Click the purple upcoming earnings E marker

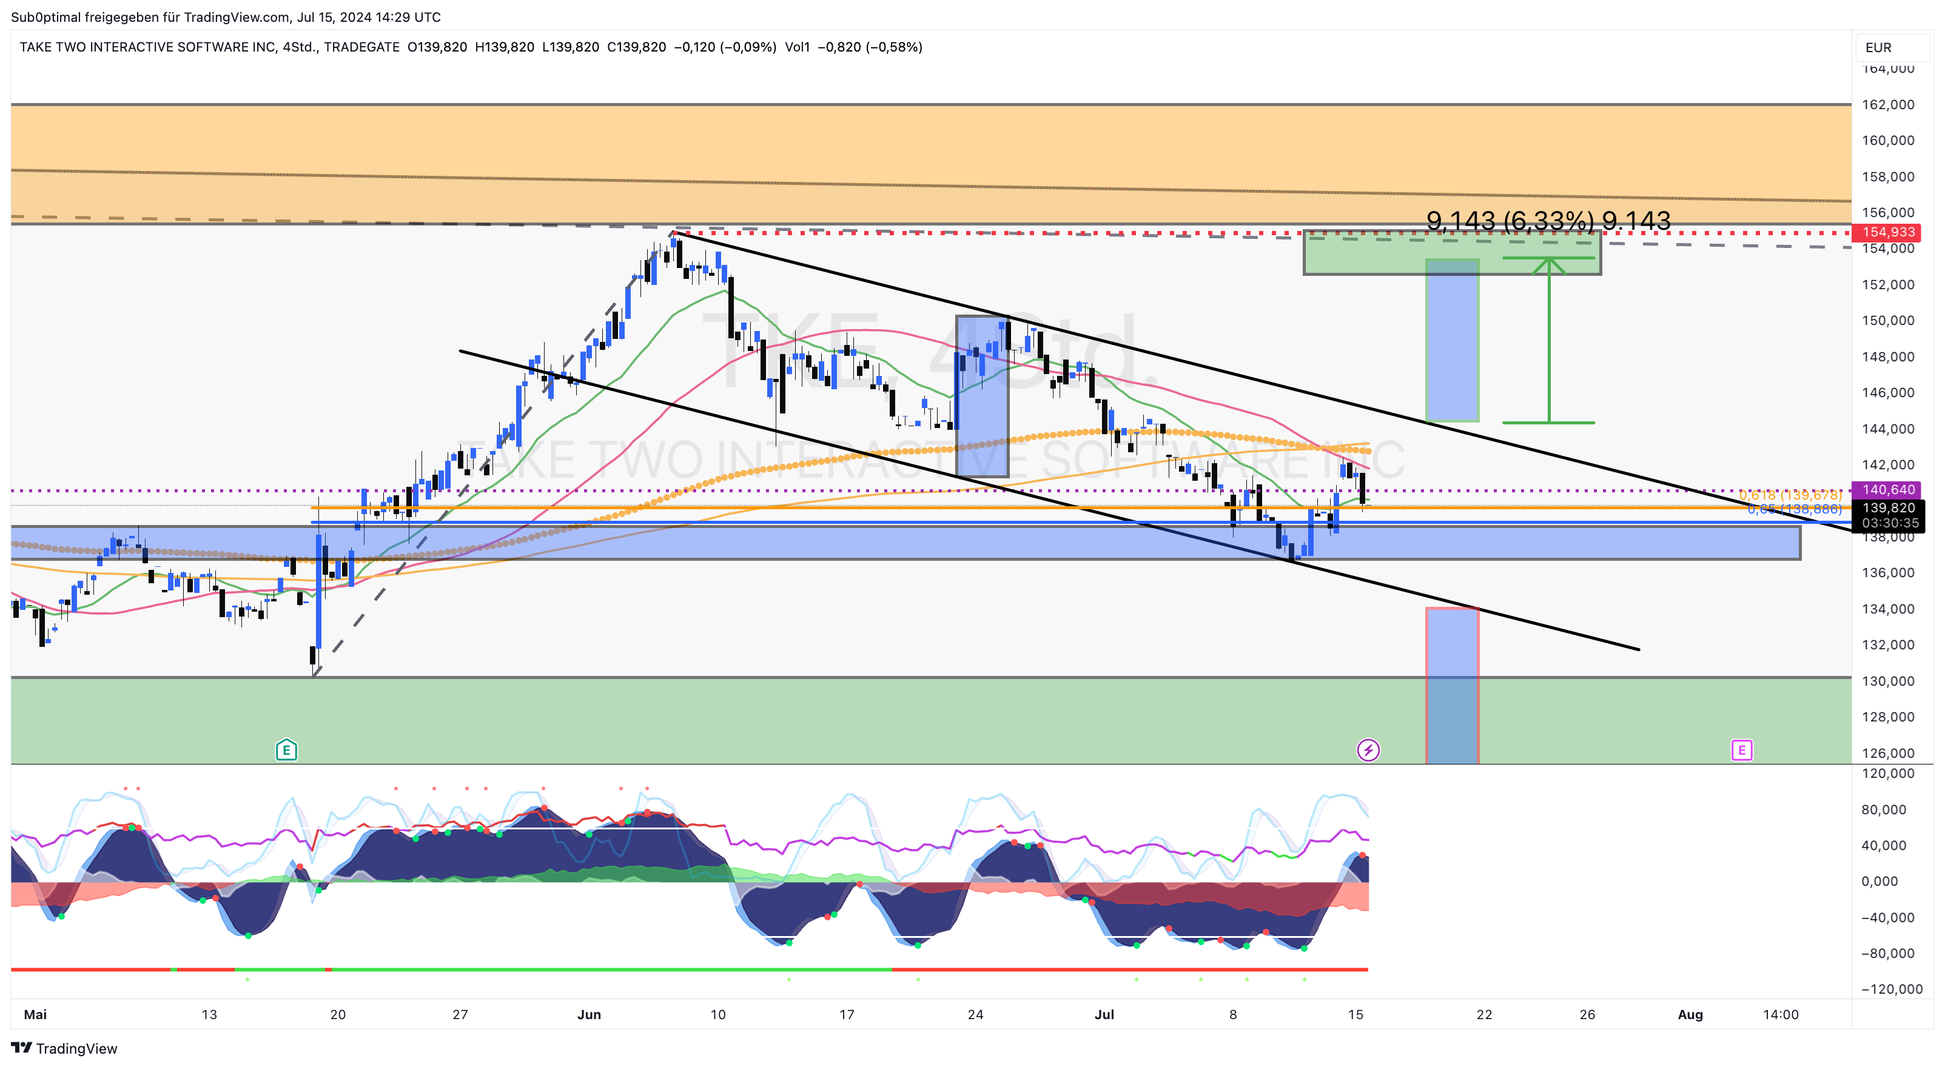(x=1741, y=750)
